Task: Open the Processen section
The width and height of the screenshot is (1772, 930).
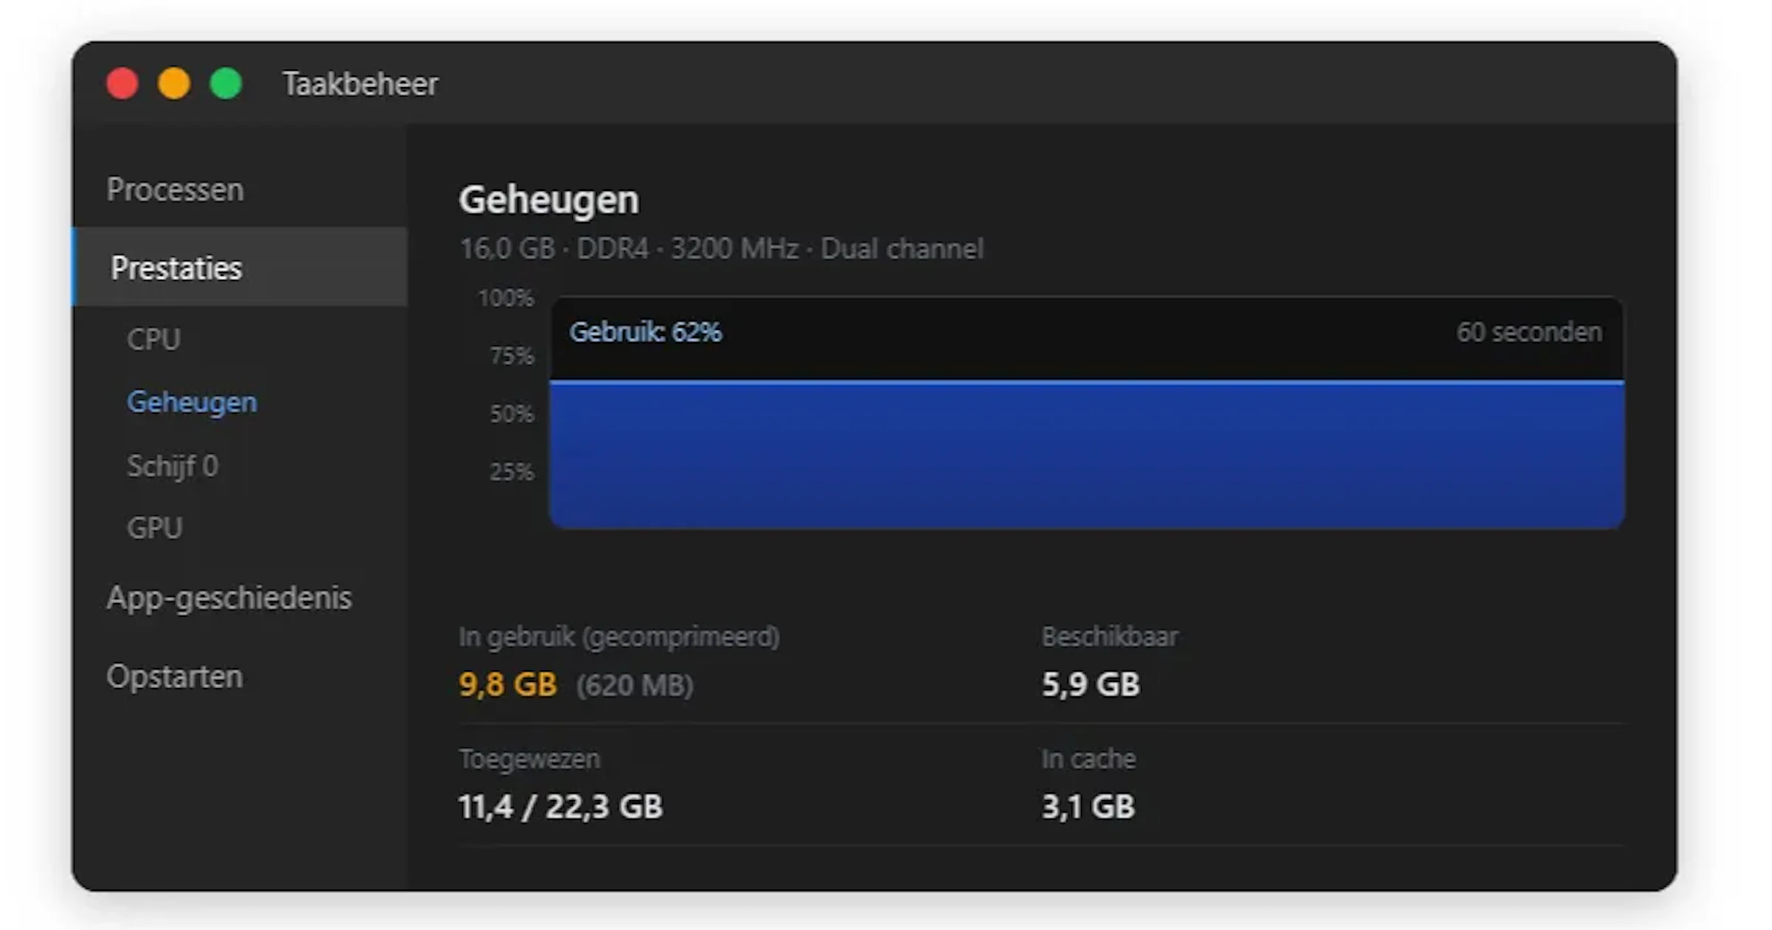Action: (175, 190)
